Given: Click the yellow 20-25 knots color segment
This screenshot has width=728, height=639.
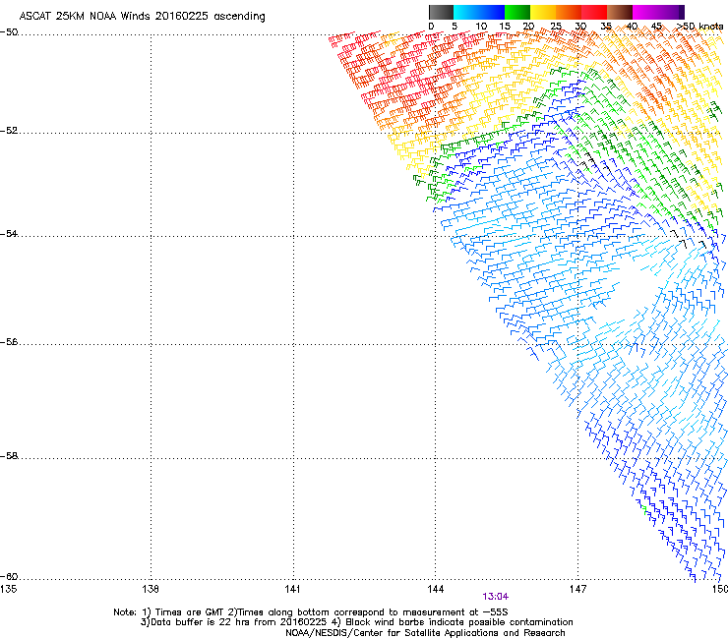Looking at the screenshot, I should pyautogui.click(x=543, y=12).
